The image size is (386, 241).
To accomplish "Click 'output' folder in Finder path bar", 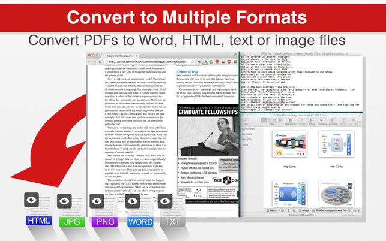I will (x=303, y=210).
